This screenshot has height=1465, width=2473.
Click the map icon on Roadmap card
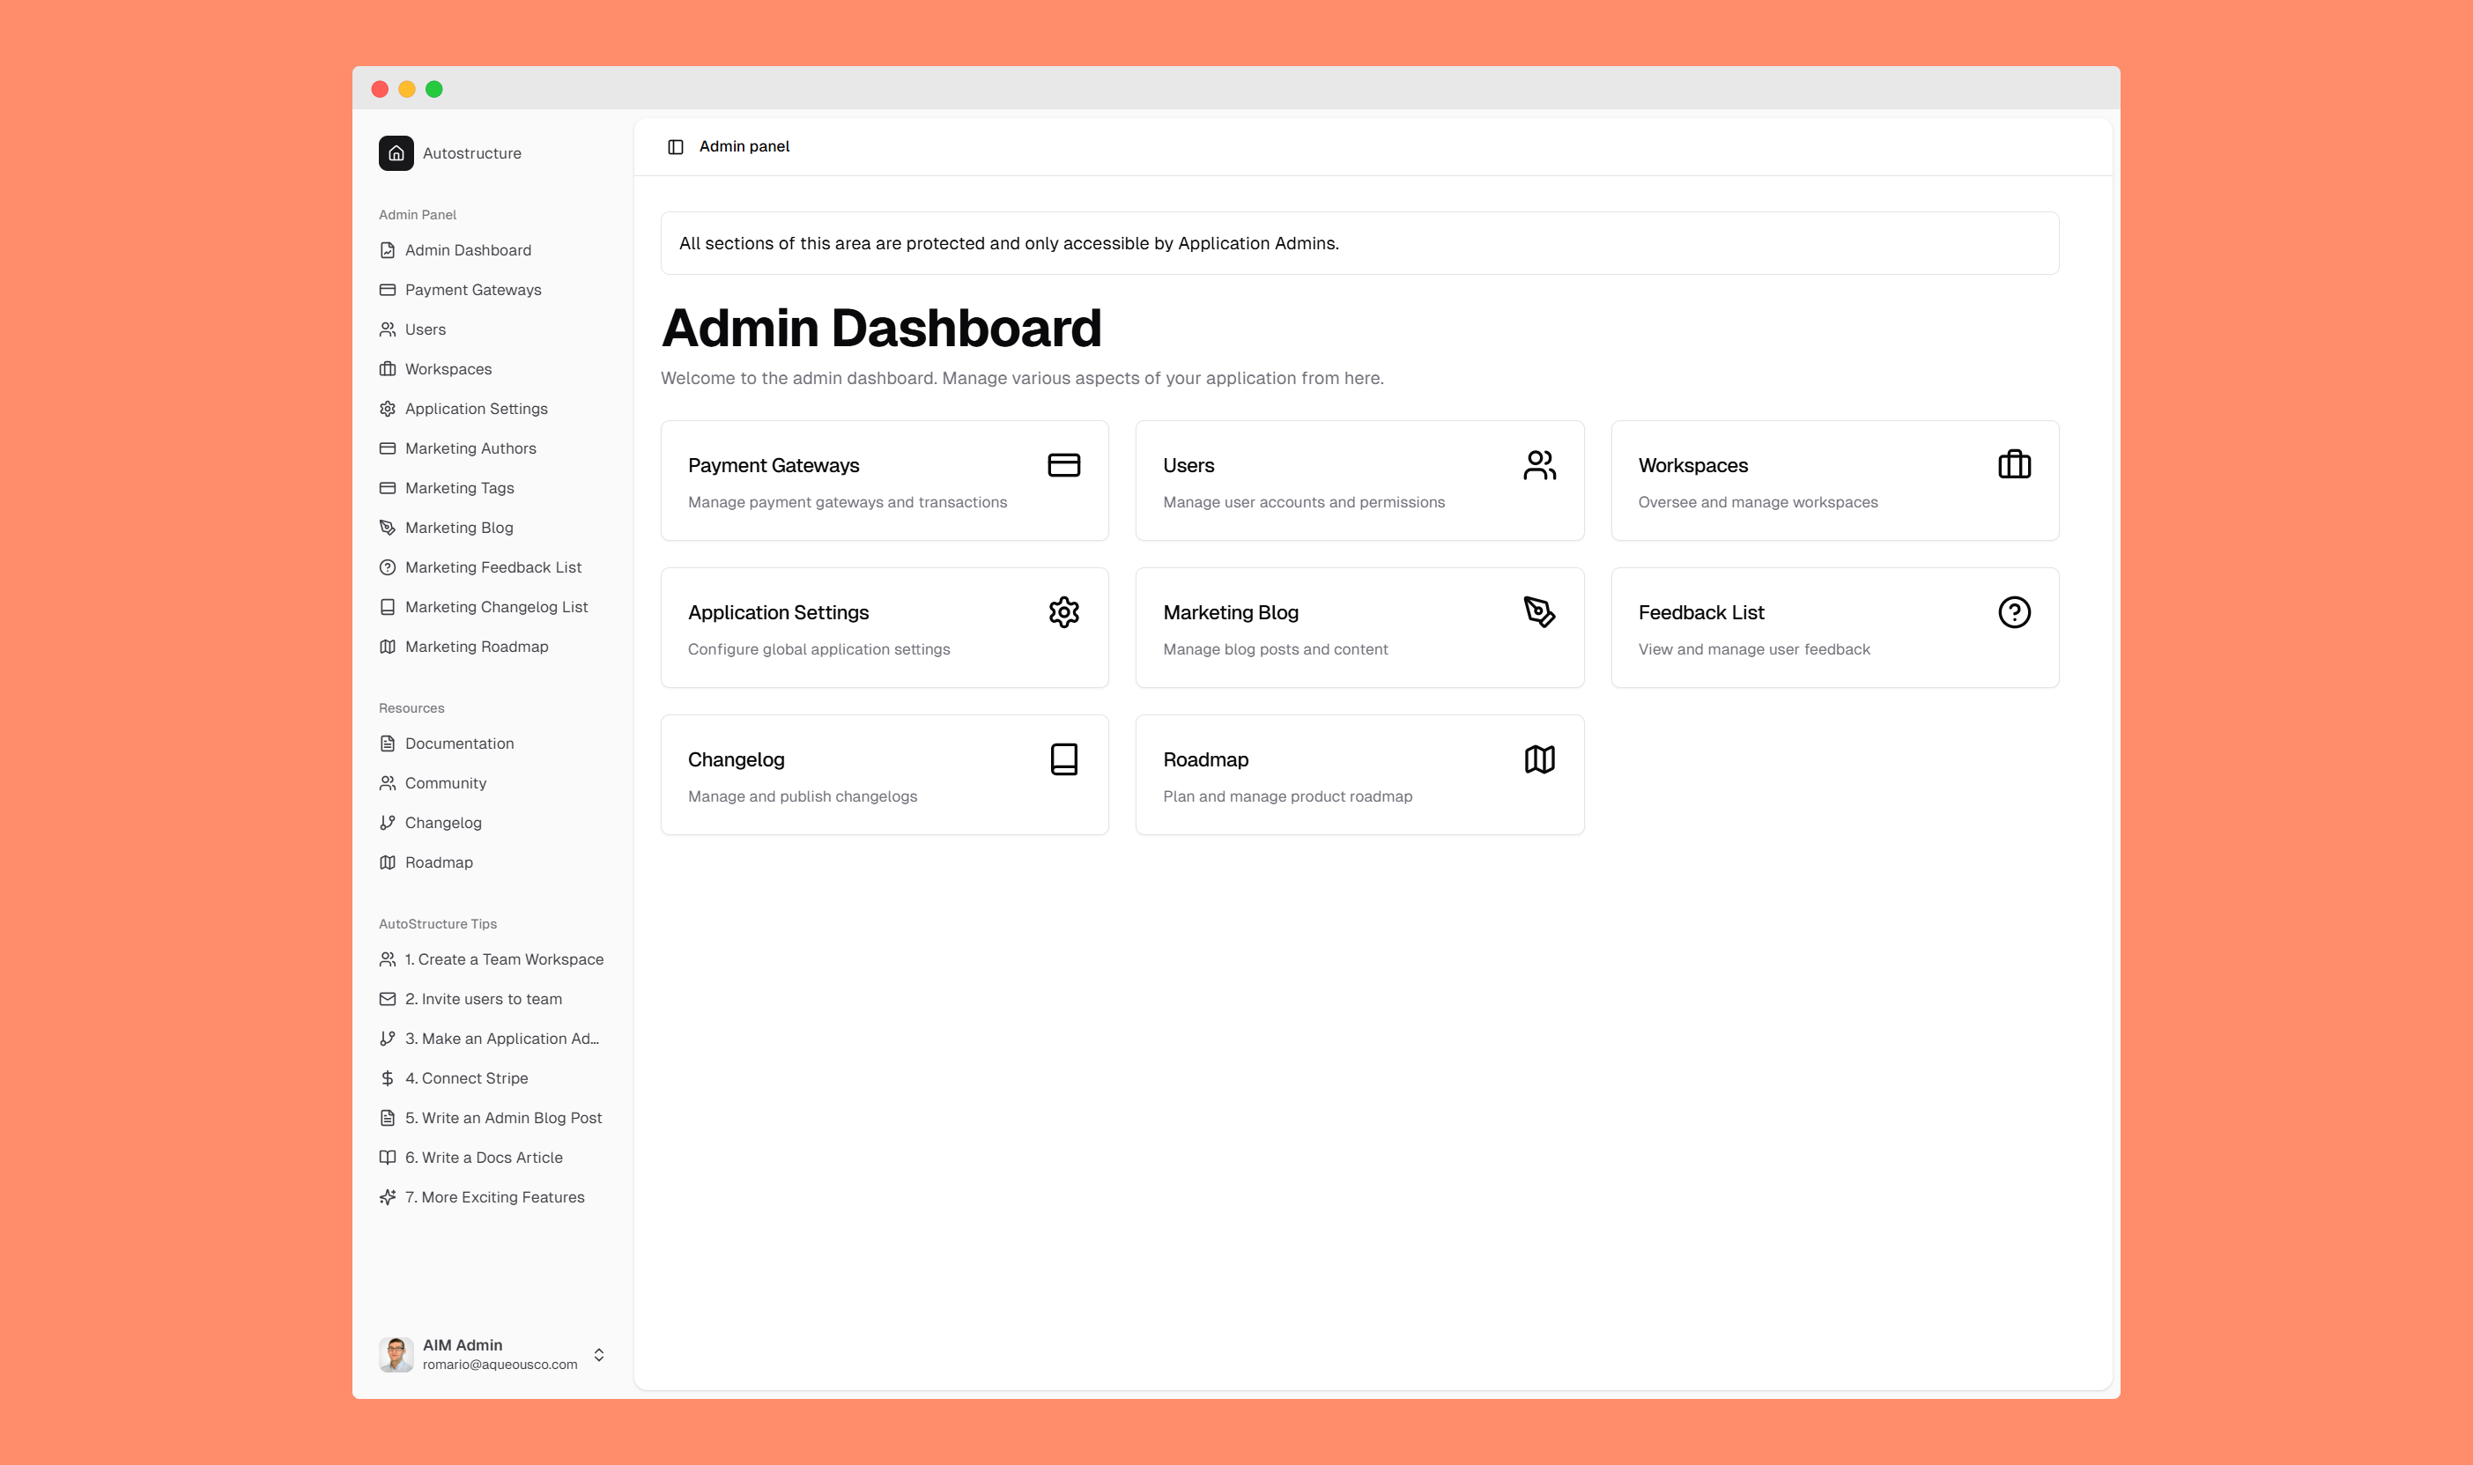[1539, 759]
